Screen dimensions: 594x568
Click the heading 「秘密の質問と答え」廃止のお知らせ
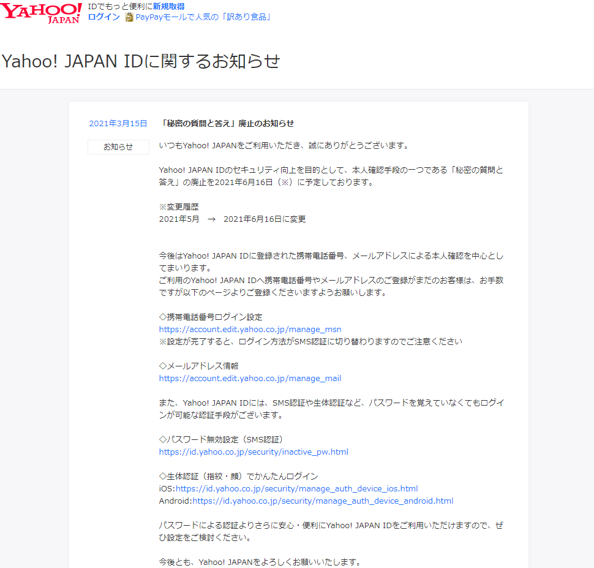tap(227, 123)
